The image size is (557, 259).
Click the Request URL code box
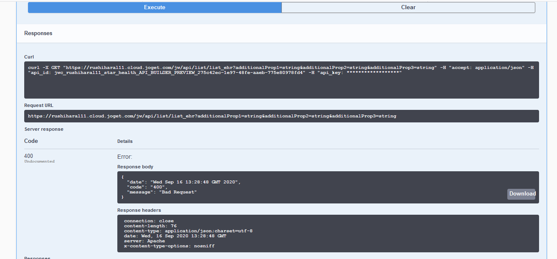pyautogui.click(x=281, y=116)
